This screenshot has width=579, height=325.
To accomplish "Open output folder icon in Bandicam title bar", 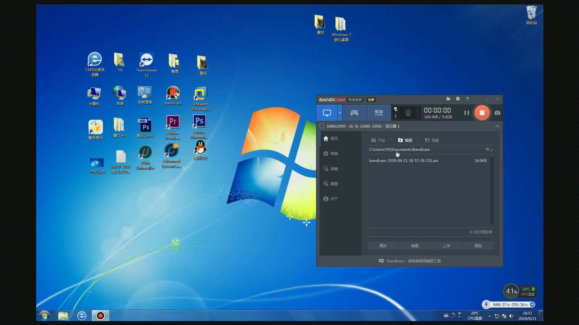I will [448, 99].
